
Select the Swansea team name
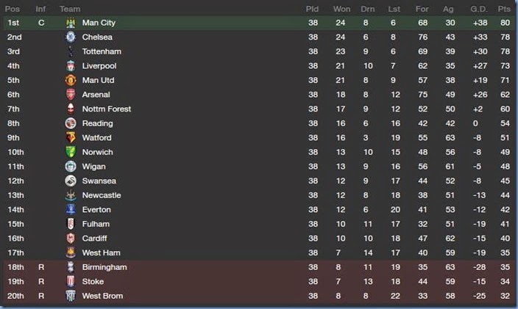(x=99, y=181)
